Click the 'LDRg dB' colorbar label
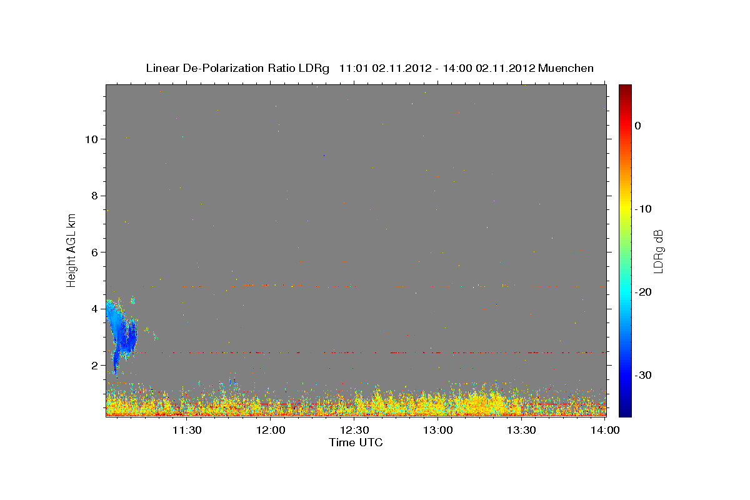The height and width of the screenshot is (500, 750). click(658, 251)
